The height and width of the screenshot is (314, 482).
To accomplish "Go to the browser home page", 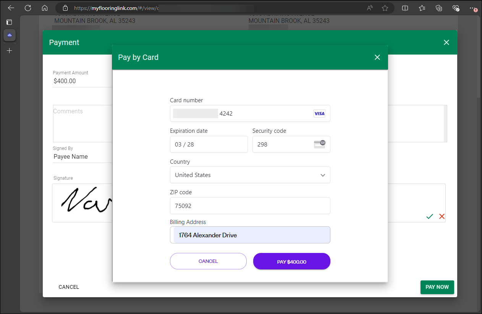I will pyautogui.click(x=45, y=8).
